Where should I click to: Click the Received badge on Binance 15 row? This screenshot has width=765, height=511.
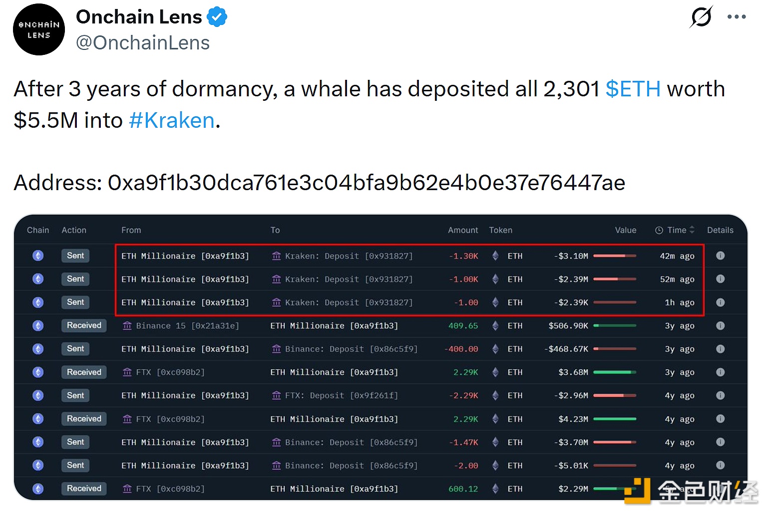pyautogui.click(x=84, y=325)
